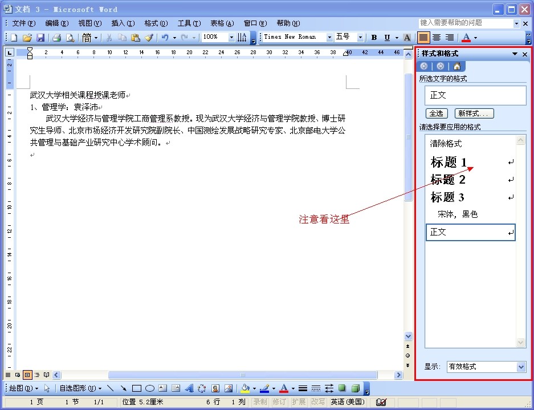Toggle justified alignment
Image resolution: width=534 pixels, height=410 pixels.
(x=423, y=38)
